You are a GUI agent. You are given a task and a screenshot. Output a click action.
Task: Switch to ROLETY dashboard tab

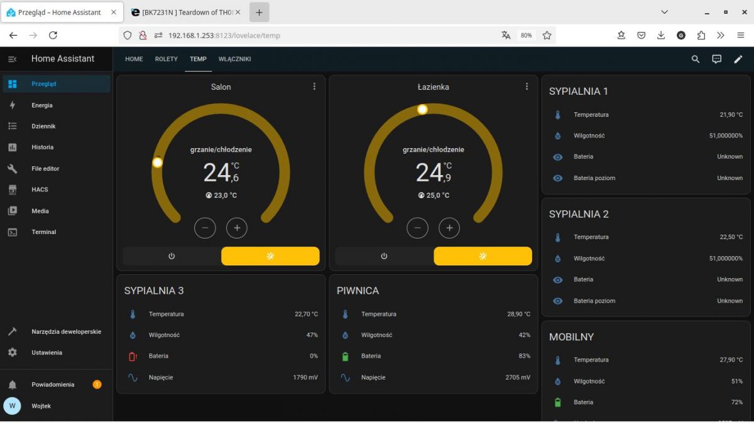tap(167, 59)
